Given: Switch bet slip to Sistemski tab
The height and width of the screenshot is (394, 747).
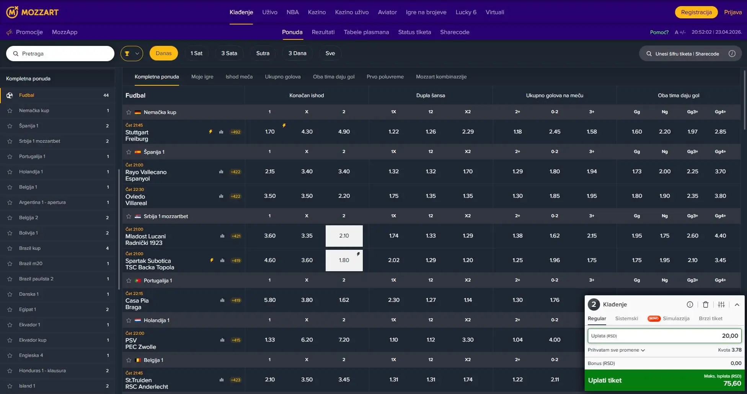Looking at the screenshot, I should pyautogui.click(x=627, y=319).
